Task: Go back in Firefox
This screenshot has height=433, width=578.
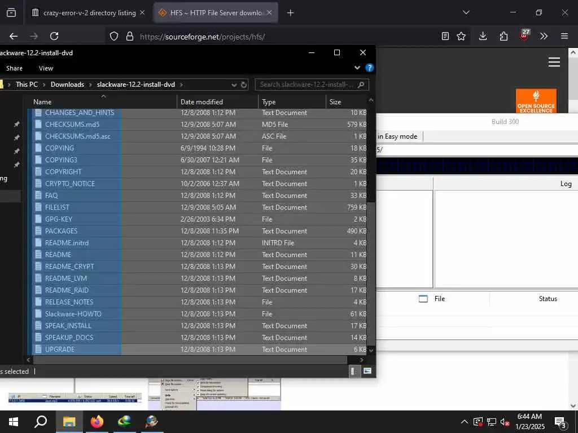Action: coord(14,36)
